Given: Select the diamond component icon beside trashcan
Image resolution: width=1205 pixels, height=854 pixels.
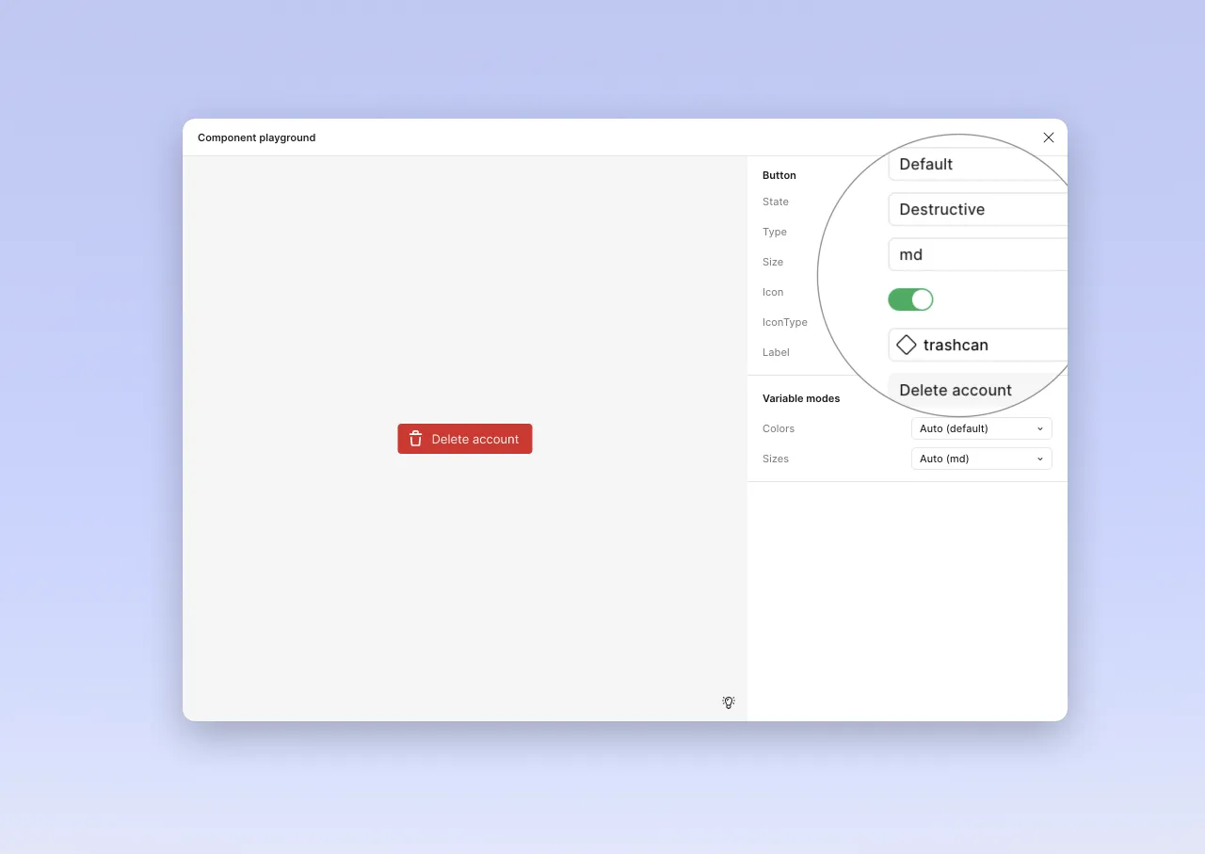Looking at the screenshot, I should pos(906,345).
